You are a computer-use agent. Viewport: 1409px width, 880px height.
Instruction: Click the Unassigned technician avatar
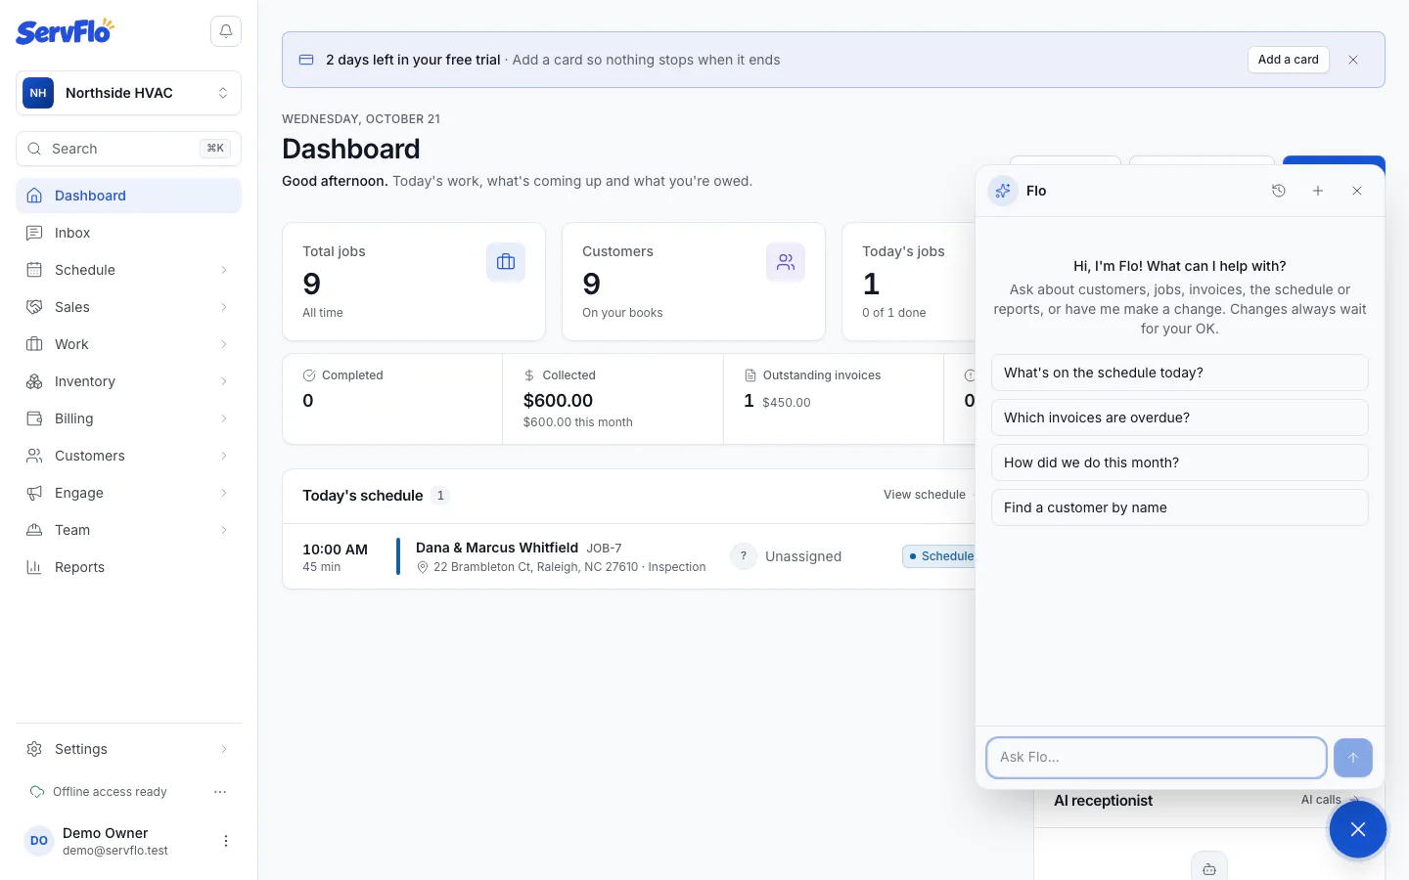click(744, 556)
